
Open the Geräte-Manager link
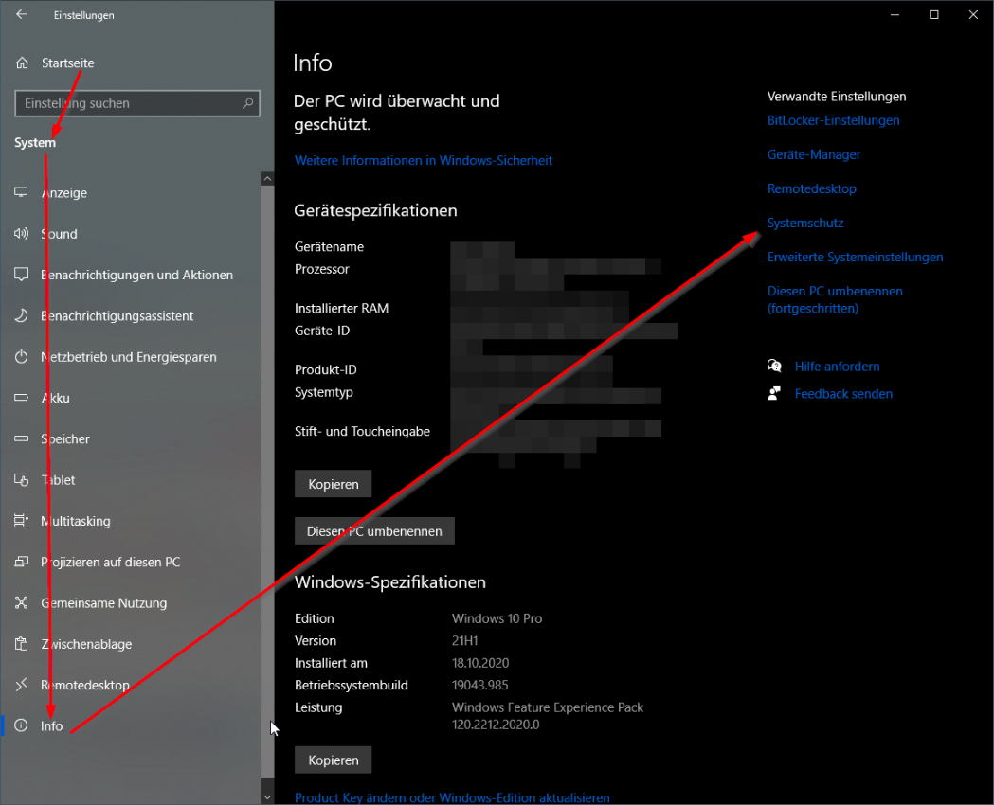814,154
